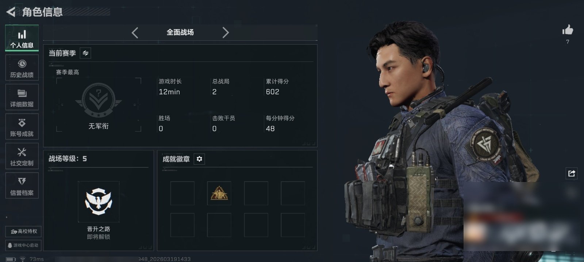Click the 高校特权 button
Viewport: 584px width, 262px height.
tap(24, 231)
